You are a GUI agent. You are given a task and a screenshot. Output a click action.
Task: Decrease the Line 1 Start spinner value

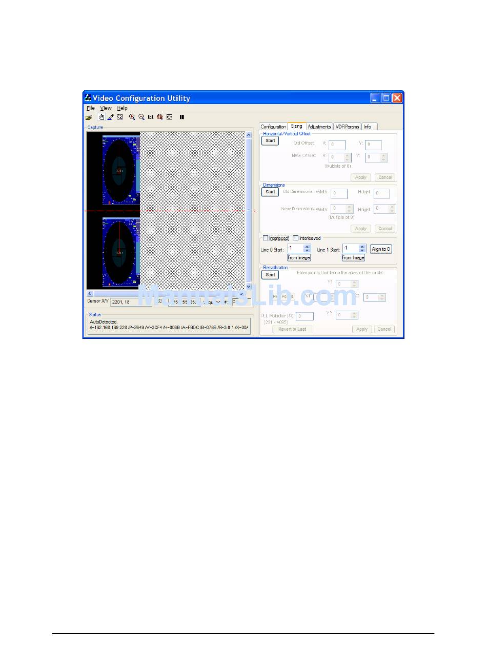[x=362, y=251]
